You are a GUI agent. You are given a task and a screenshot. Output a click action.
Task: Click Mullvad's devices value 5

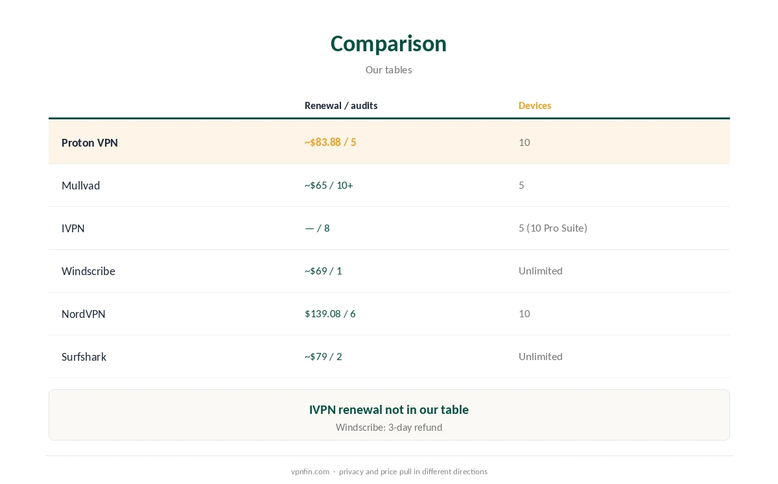coord(521,185)
